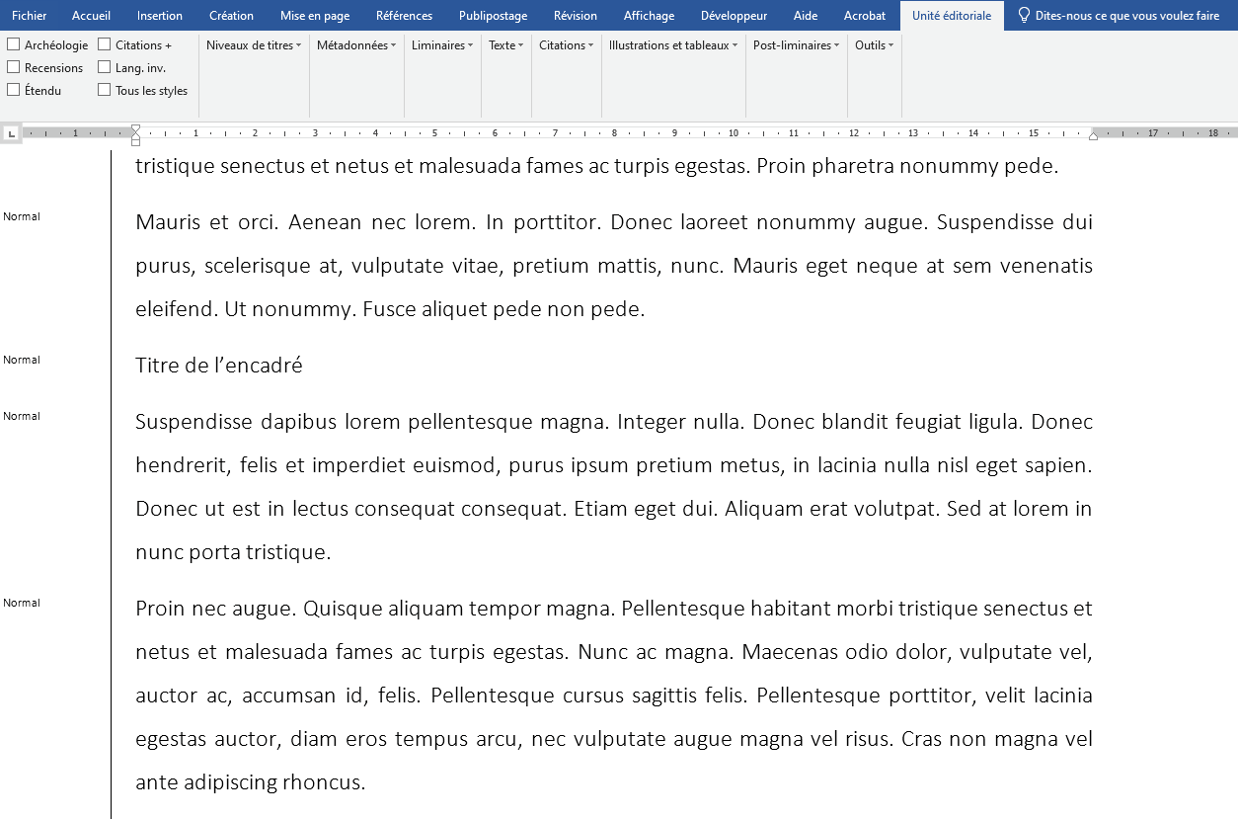Screen dimensions: 1238x819
Task: Enable the Archéologie checkbox
Action: point(14,44)
